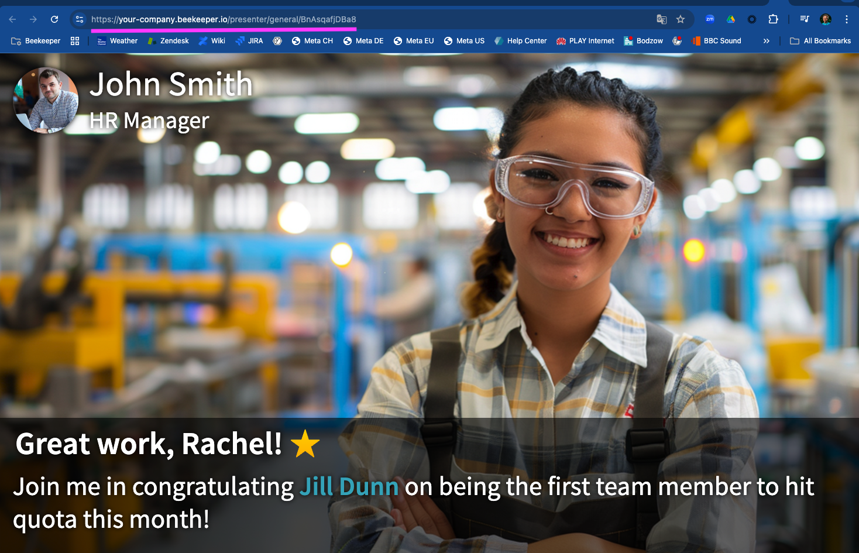Open the Beekeeper bookmarks folder
This screenshot has height=553, width=859.
36,41
